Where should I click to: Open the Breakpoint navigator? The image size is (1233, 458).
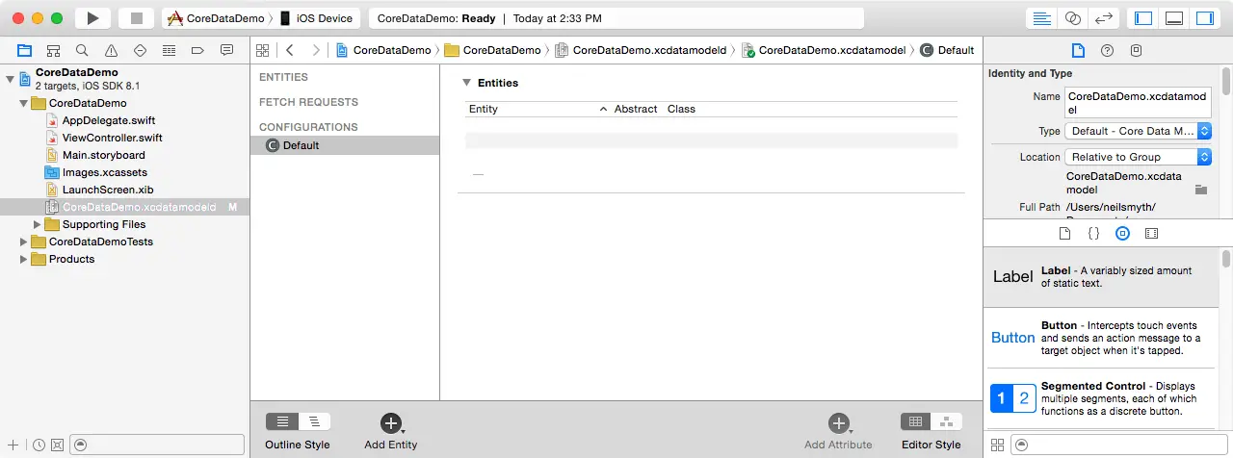click(197, 50)
